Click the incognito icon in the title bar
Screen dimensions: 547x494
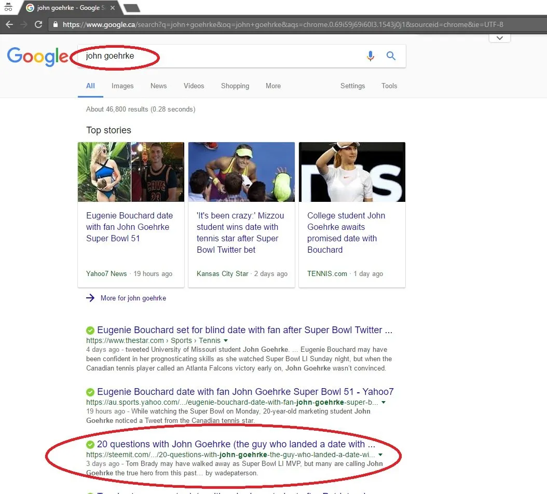click(8, 7)
